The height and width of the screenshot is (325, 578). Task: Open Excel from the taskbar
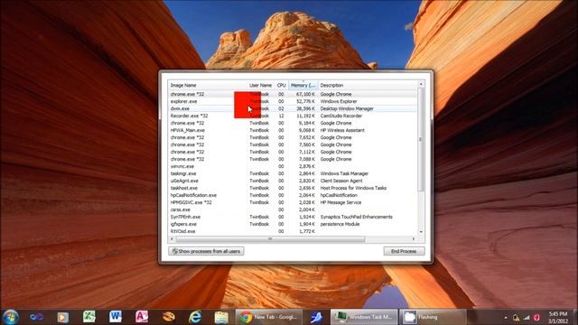[89, 317]
